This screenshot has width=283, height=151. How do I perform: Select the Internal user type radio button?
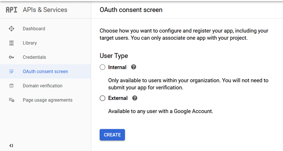102,67
